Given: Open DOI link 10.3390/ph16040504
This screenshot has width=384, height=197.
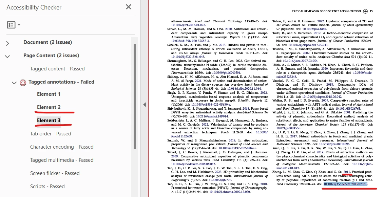Looking at the screenshot, I should pos(226,72).
